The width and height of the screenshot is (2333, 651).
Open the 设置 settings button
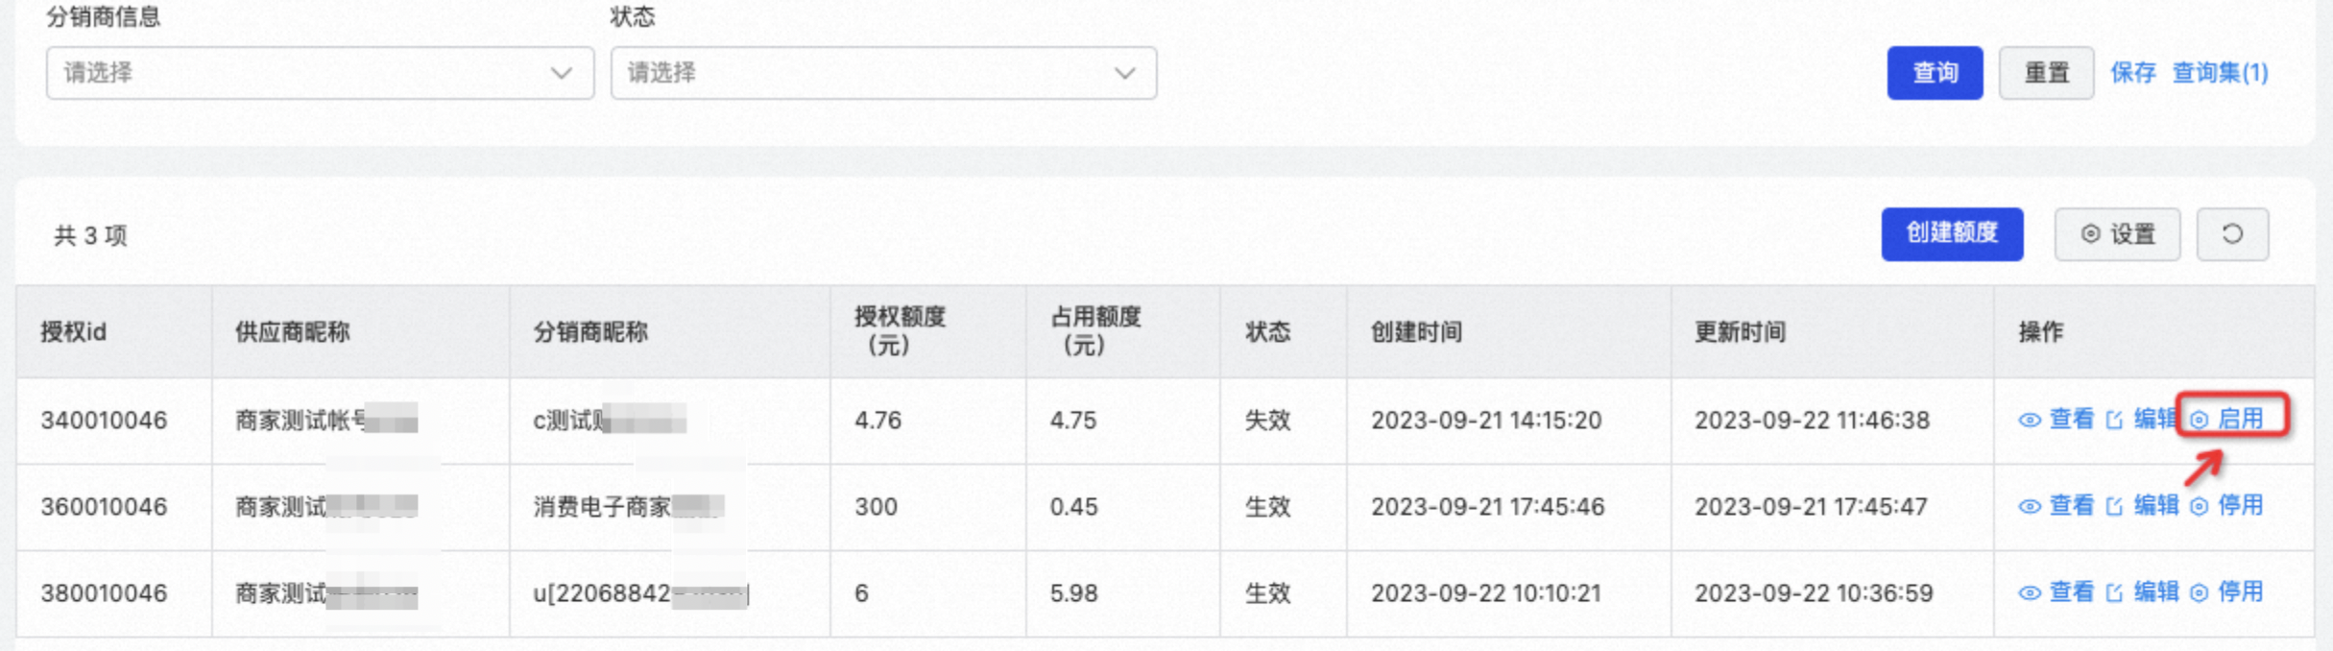pos(2117,234)
